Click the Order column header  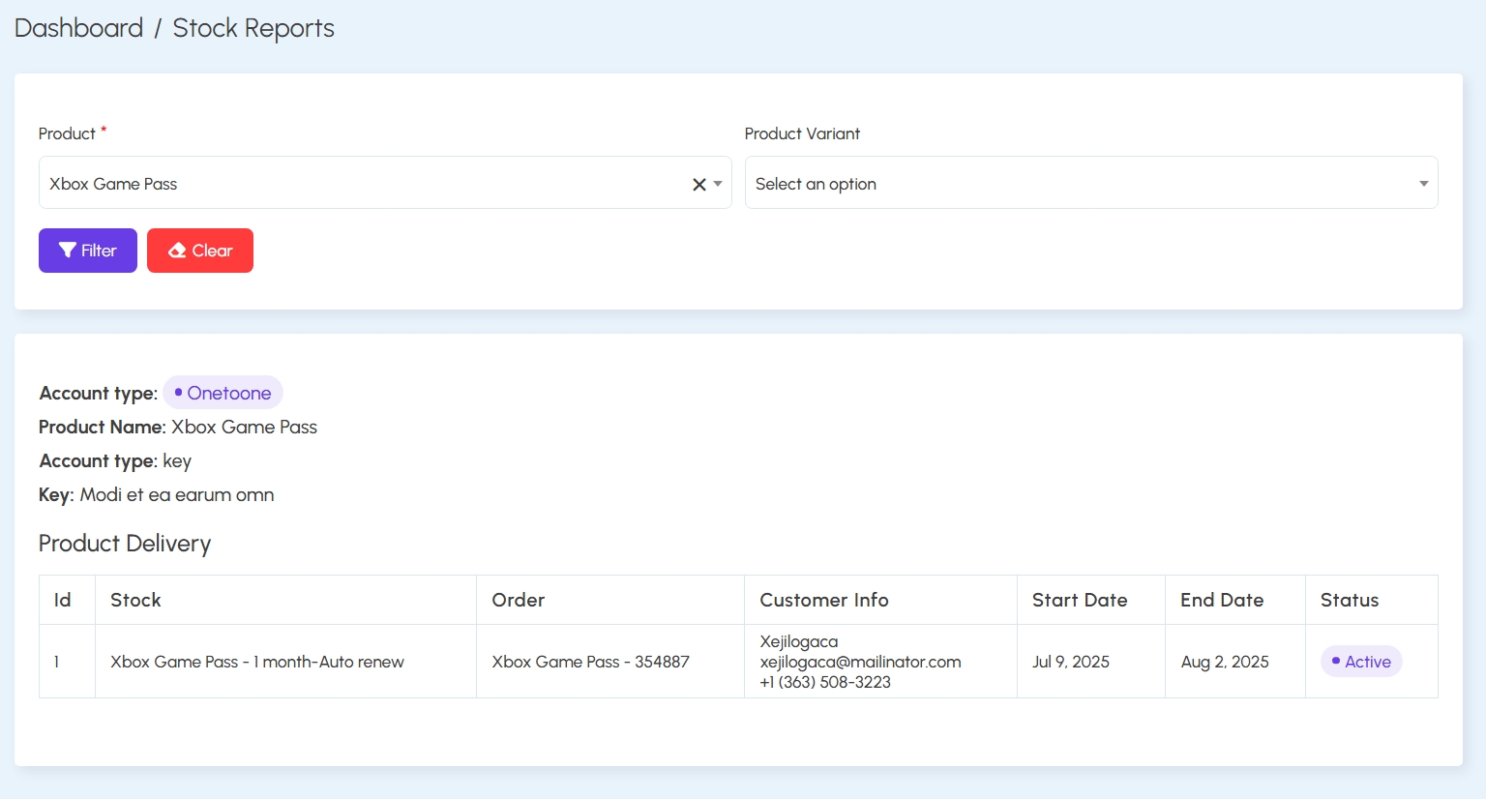pyautogui.click(x=519, y=600)
